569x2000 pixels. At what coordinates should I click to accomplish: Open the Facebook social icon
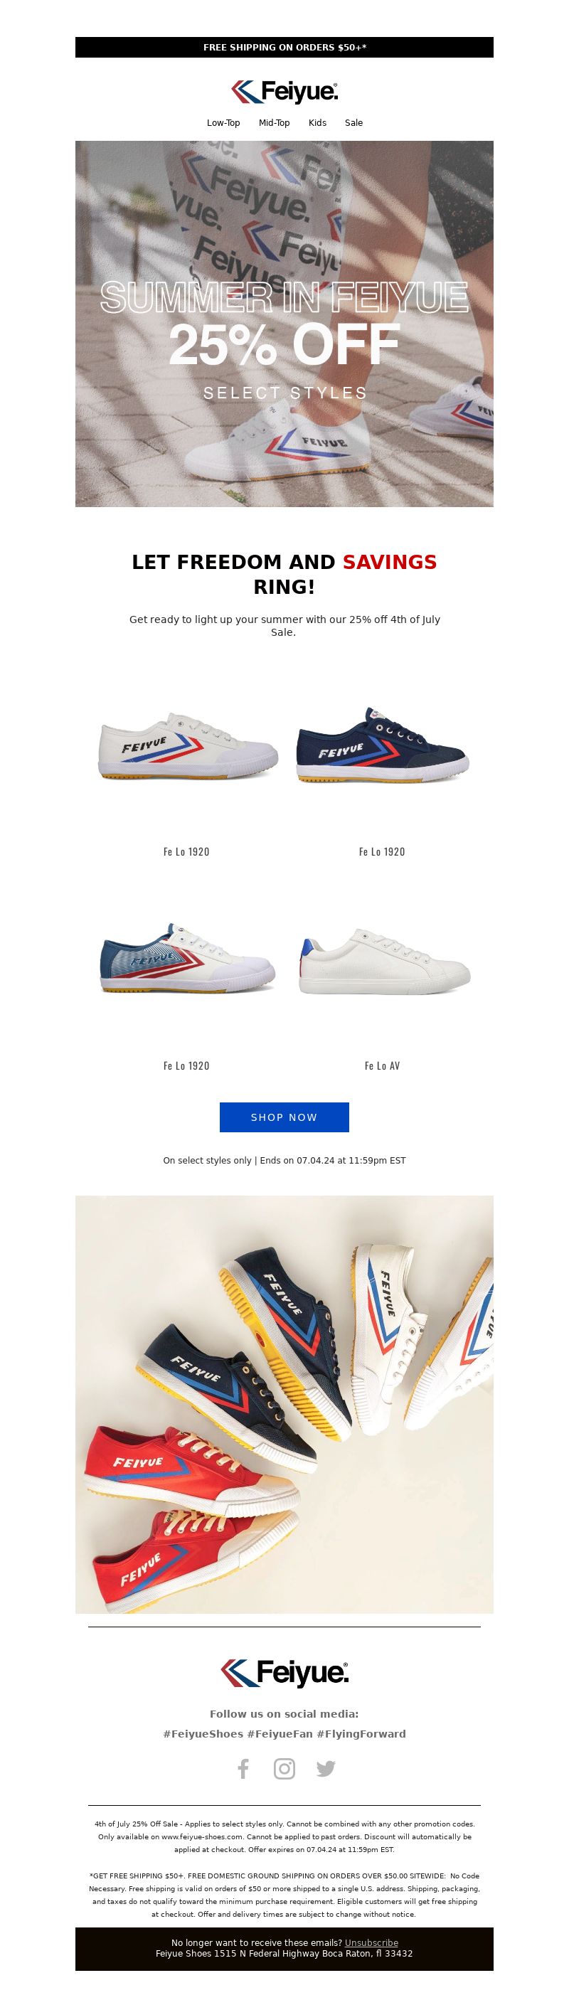243,1769
